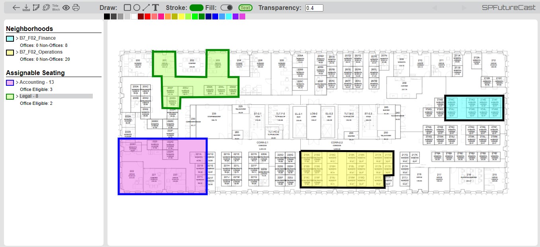540x247 pixels.
Task: Select the Legal - 8 seating item
Action: 29,96
